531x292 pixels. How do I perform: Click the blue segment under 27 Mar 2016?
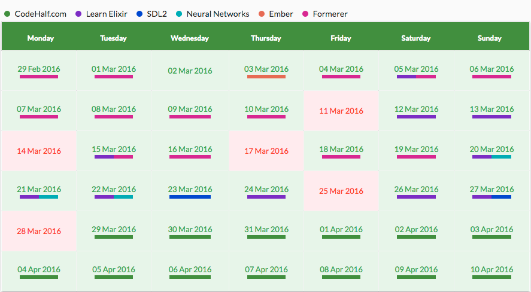point(501,197)
